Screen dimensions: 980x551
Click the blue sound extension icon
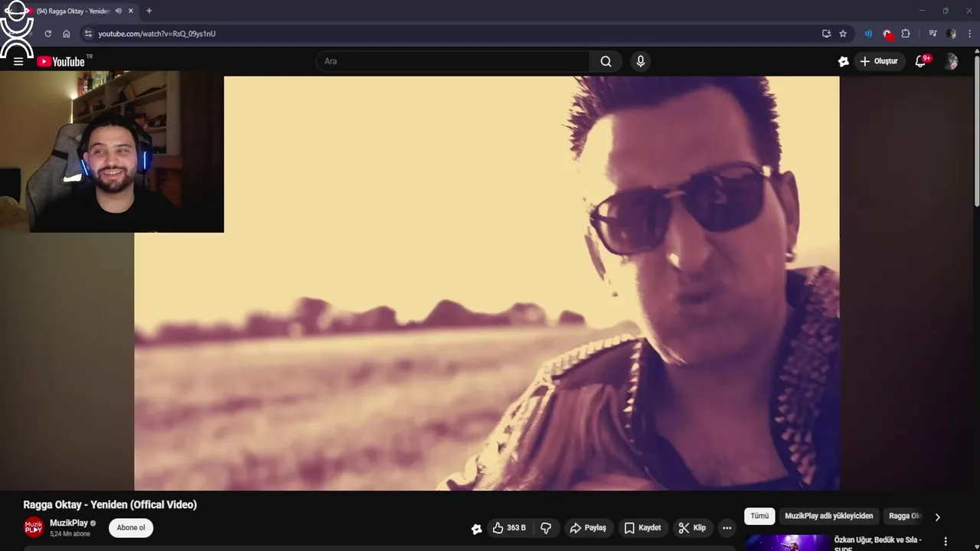coord(868,34)
